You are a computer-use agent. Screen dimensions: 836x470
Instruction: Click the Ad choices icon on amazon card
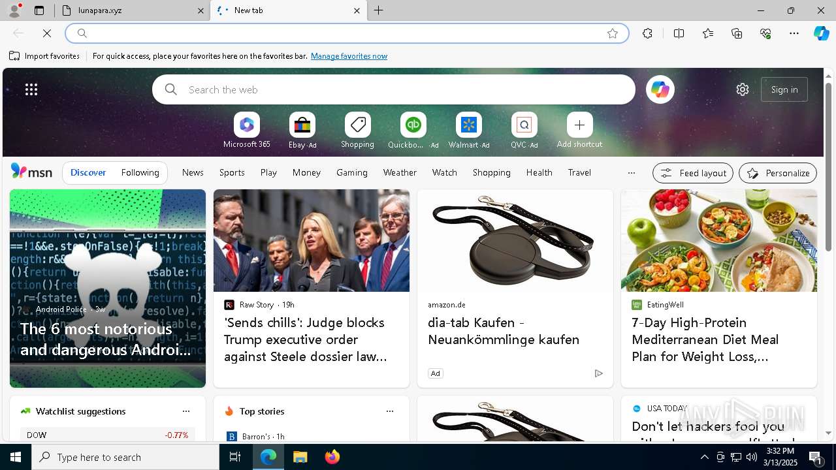tap(598, 373)
